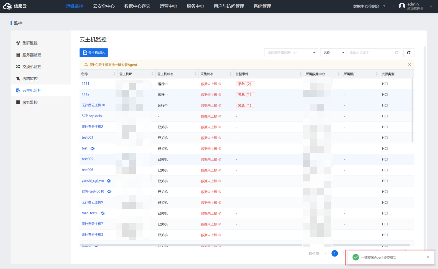Open the SCP_scp.dclo... host link
Image resolution: width=438 pixels, height=269 pixels.
93,116
